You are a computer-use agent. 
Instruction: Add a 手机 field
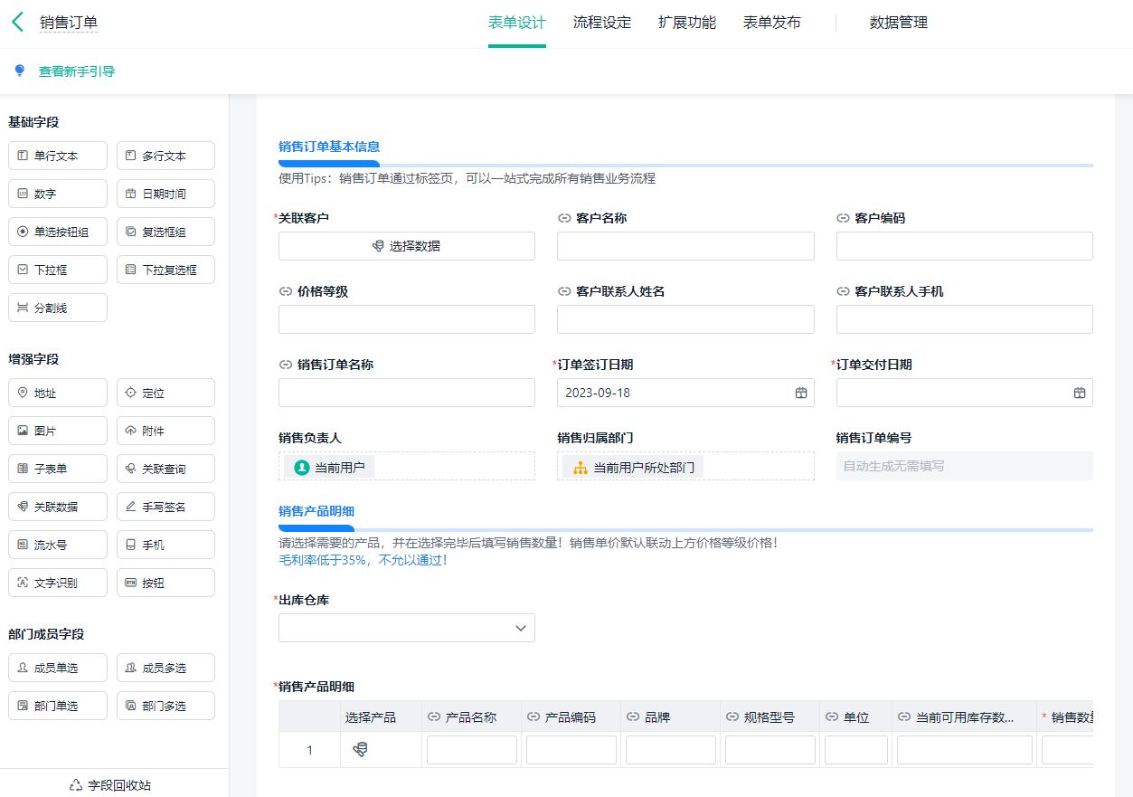coord(165,545)
